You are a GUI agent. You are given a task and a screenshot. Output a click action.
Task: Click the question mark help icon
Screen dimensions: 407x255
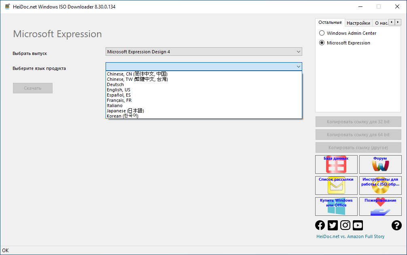[x=396, y=225]
